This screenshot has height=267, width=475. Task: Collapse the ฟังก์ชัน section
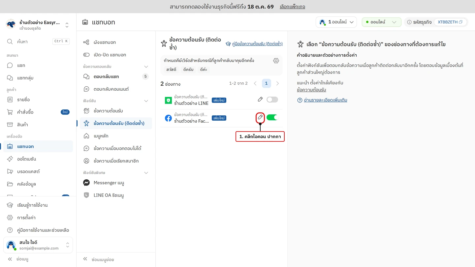click(146, 101)
